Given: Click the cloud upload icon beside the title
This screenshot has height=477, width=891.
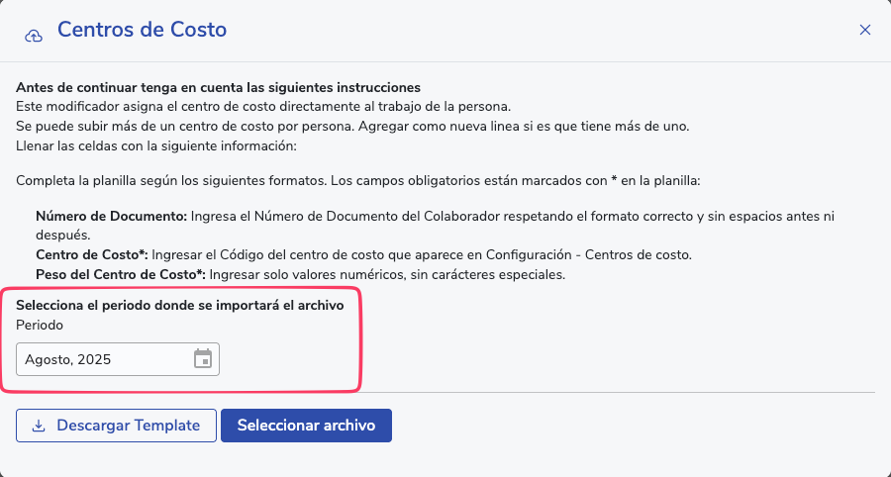Looking at the screenshot, I should click(x=34, y=35).
